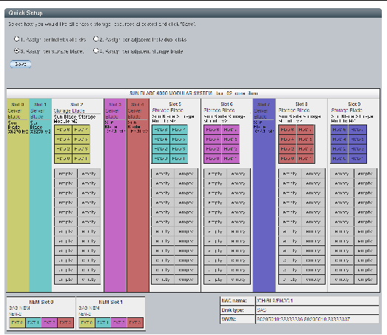The width and height of the screenshot is (387, 335).
Task: Open the Slot 0 Server Blade link
Action: 14,113
